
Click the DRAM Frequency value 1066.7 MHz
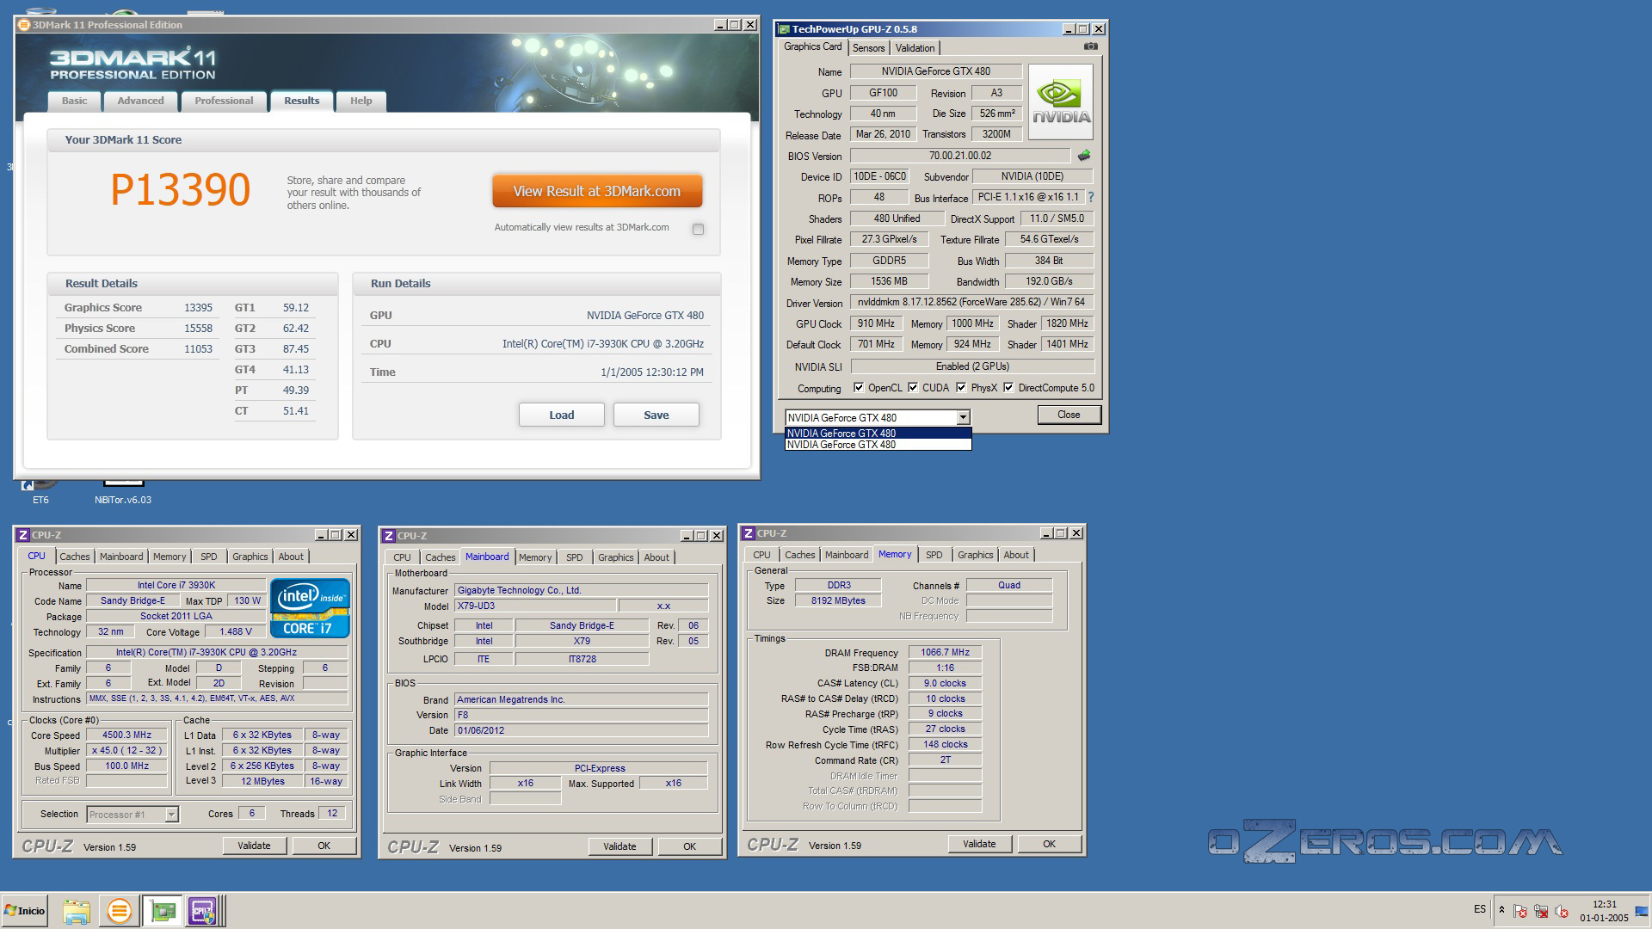pyautogui.click(x=945, y=652)
